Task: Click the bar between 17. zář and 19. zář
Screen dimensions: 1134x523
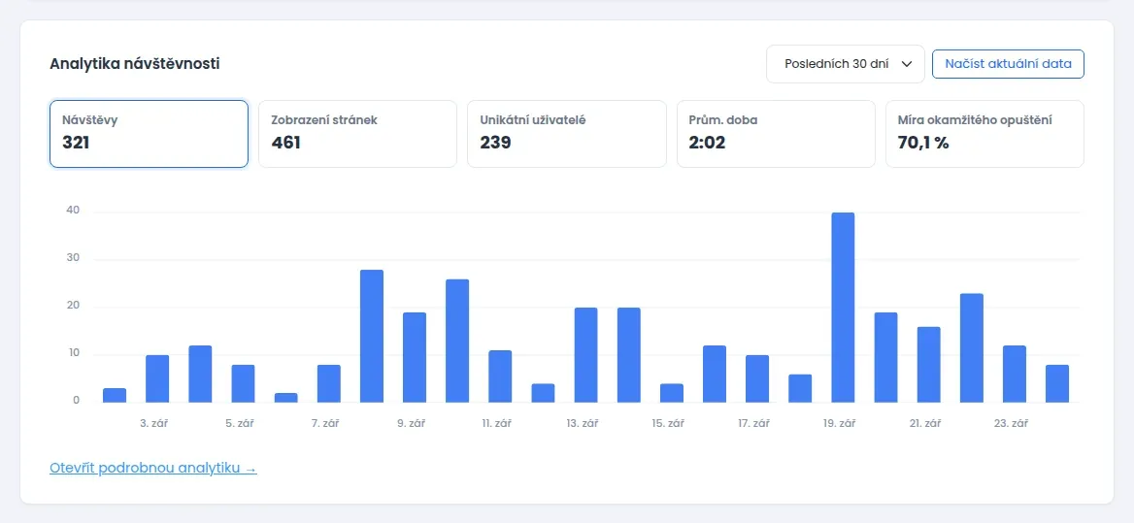Action: 800,388
